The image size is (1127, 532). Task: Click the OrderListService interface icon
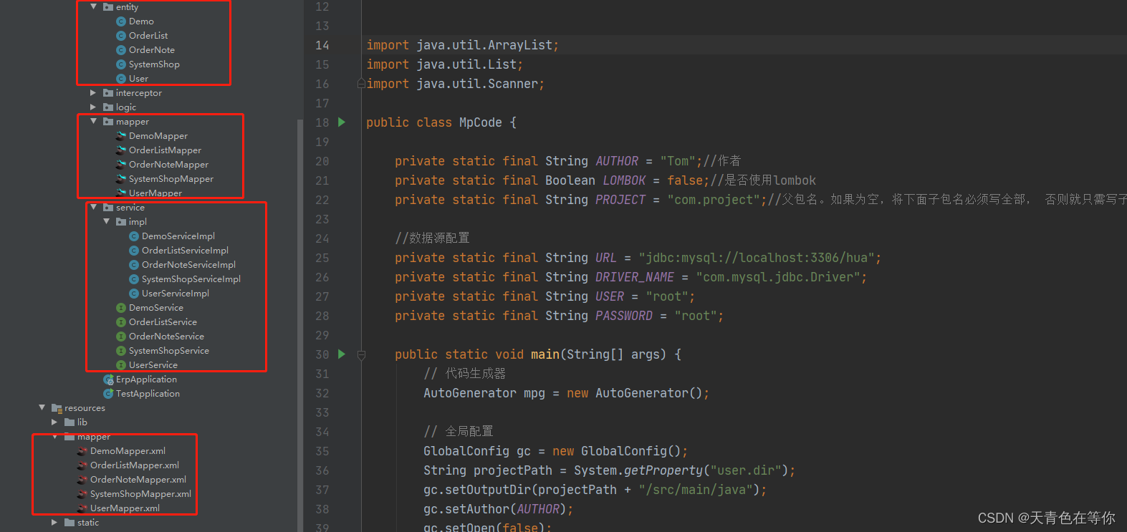[121, 322]
